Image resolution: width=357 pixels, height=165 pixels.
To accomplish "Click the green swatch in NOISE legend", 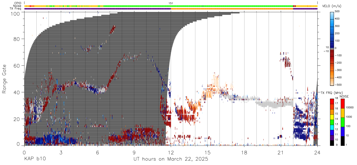I will point(342,122).
